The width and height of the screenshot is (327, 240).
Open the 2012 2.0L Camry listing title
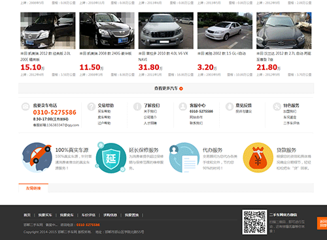click(x=46, y=56)
